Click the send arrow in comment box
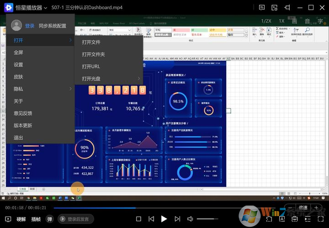 (62, 219)
